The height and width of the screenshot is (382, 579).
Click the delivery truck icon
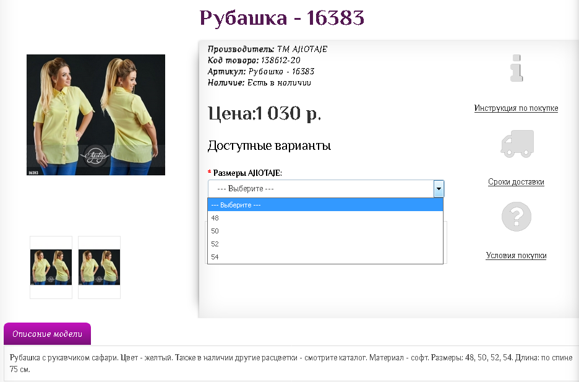517,143
